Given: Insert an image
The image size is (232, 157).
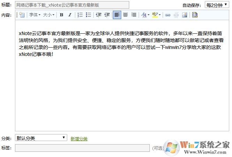Looking at the screenshot, I should 185,15.
